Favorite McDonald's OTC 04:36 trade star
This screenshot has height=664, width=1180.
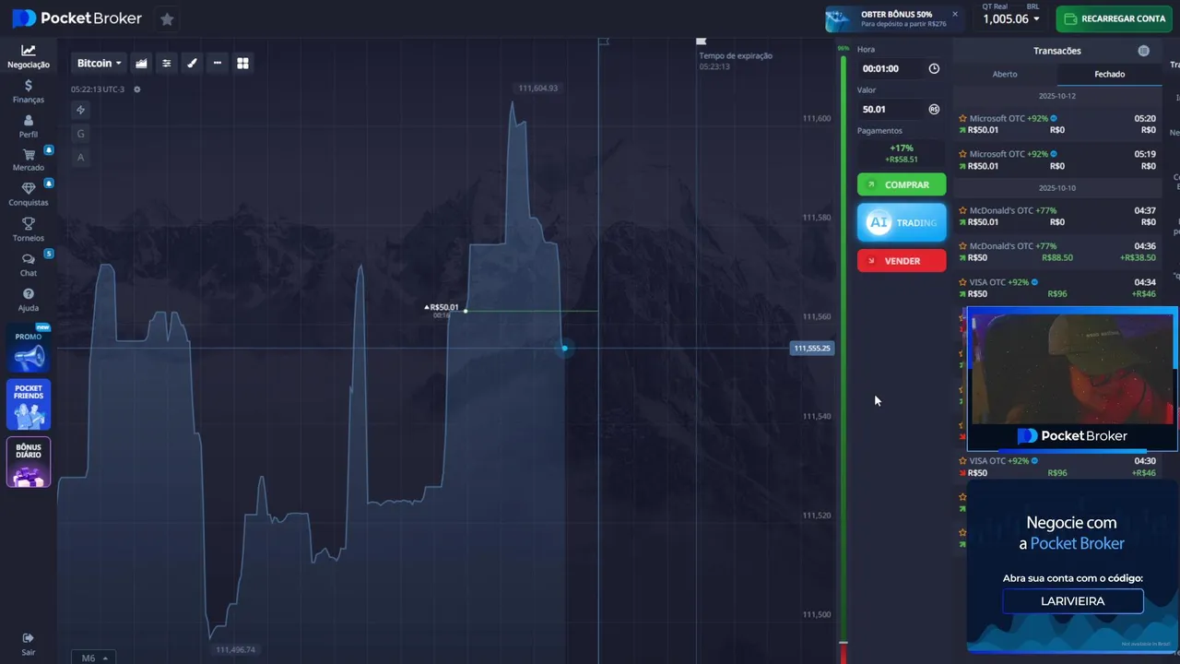tap(962, 246)
